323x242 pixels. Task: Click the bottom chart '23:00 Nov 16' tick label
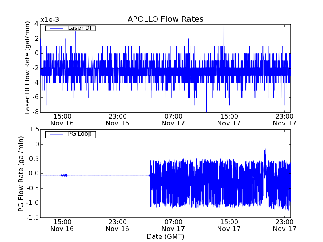tap(117, 225)
